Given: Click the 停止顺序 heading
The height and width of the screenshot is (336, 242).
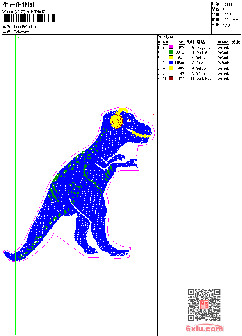Looking at the screenshot, I should coord(167,37).
